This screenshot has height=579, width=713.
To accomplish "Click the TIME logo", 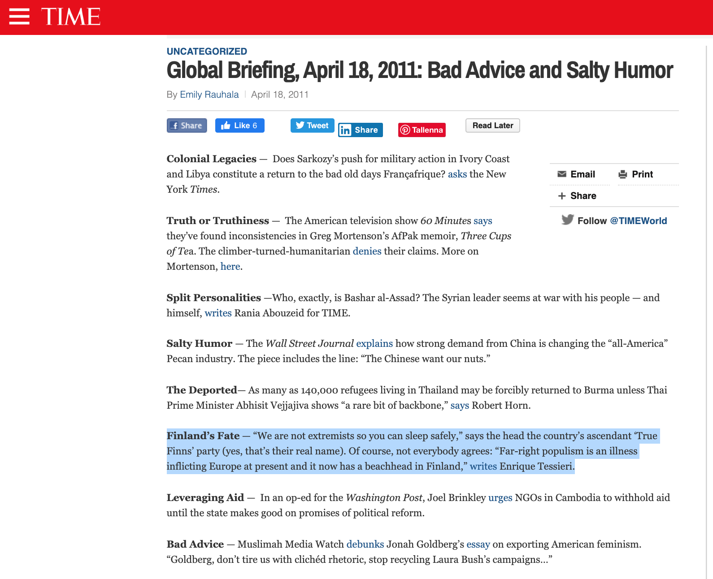I will pyautogui.click(x=71, y=17).
